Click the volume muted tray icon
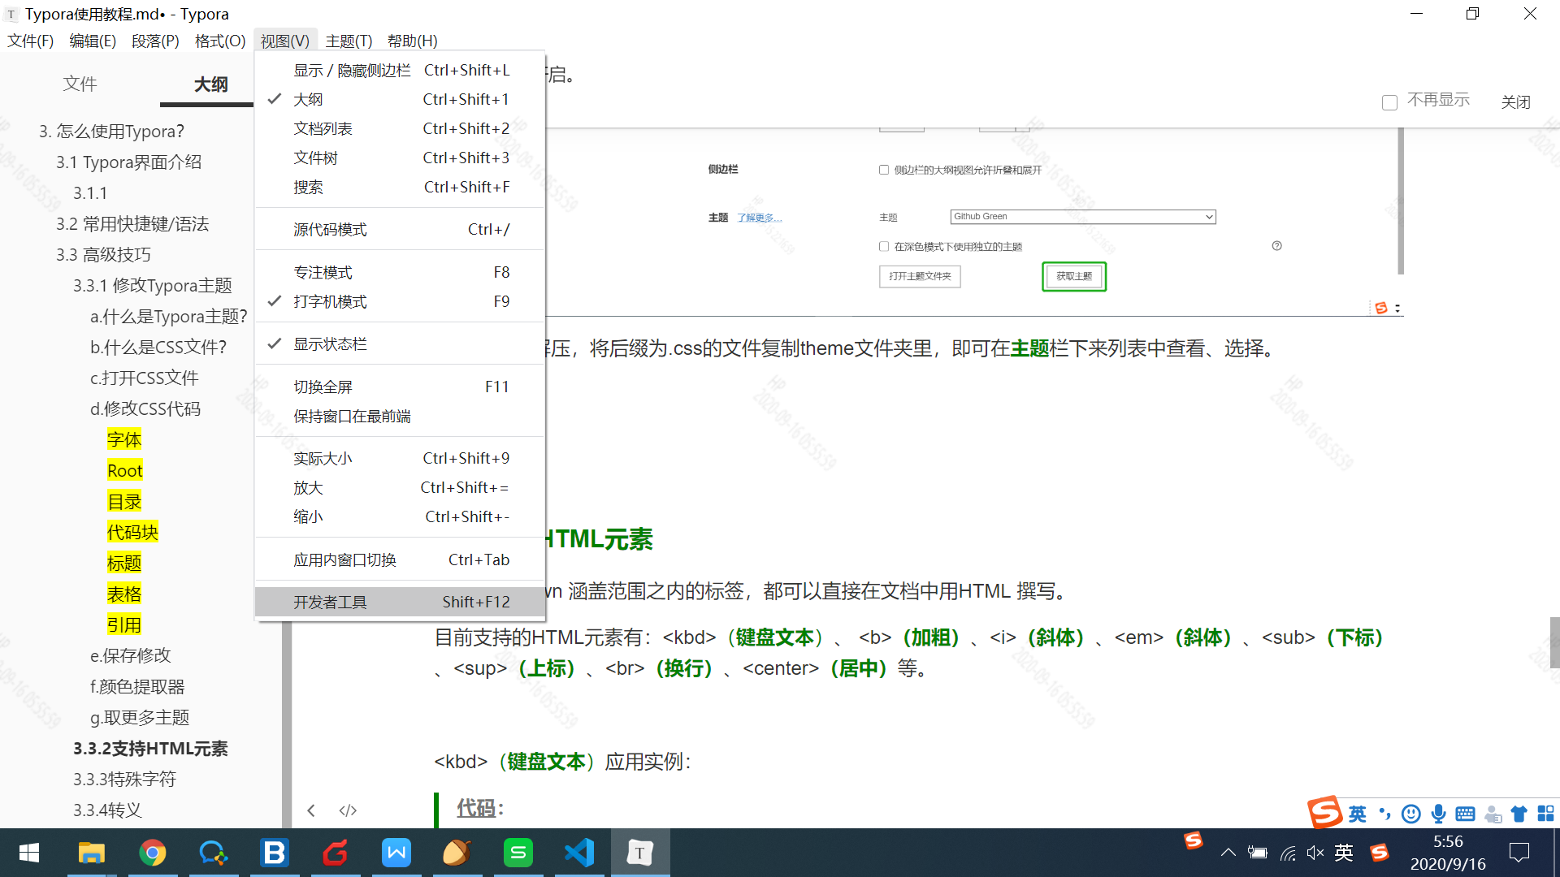Viewport: 1560px width, 877px height. click(1315, 853)
